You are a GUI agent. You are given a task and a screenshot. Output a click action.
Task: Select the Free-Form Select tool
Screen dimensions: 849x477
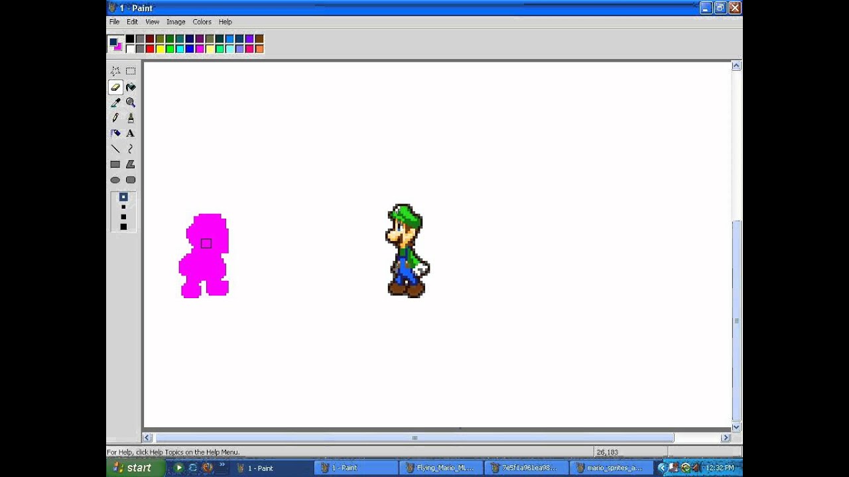(x=115, y=71)
